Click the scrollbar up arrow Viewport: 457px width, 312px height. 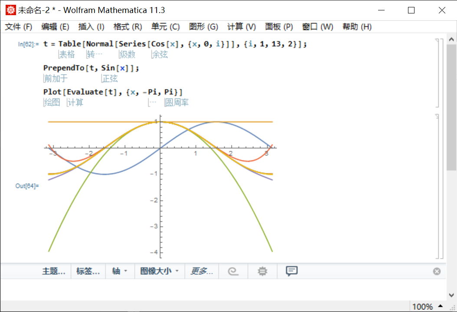(451, 39)
